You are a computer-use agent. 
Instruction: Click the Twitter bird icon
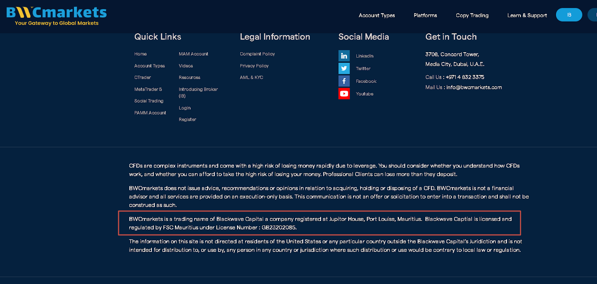tap(344, 68)
